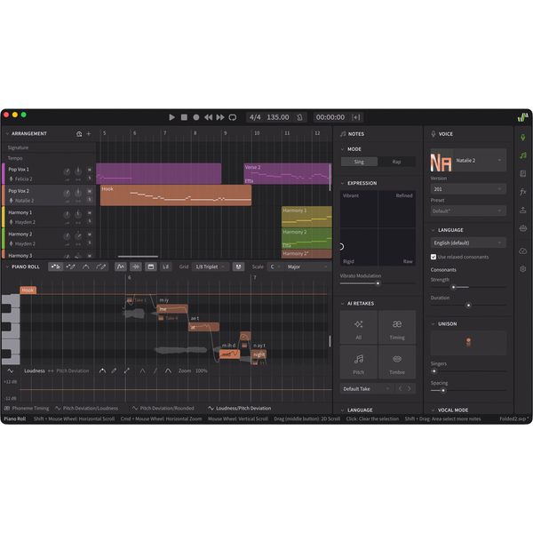
Task: Switch to the Pitch Deviation/Rounded tab
Action: 163,409
